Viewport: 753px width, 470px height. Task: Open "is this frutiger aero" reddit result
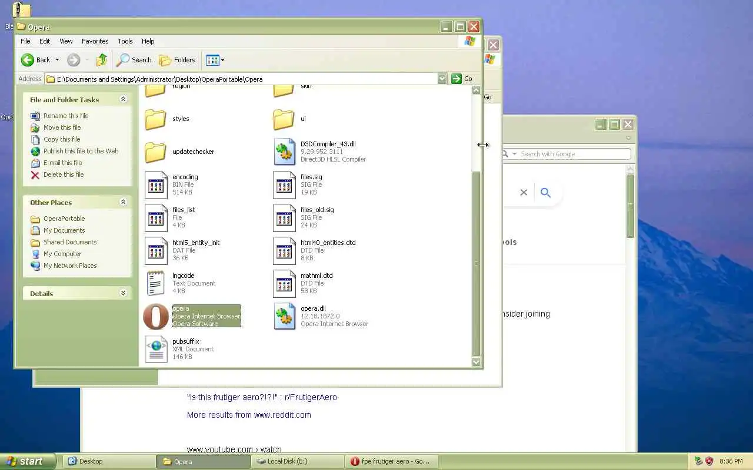point(262,397)
